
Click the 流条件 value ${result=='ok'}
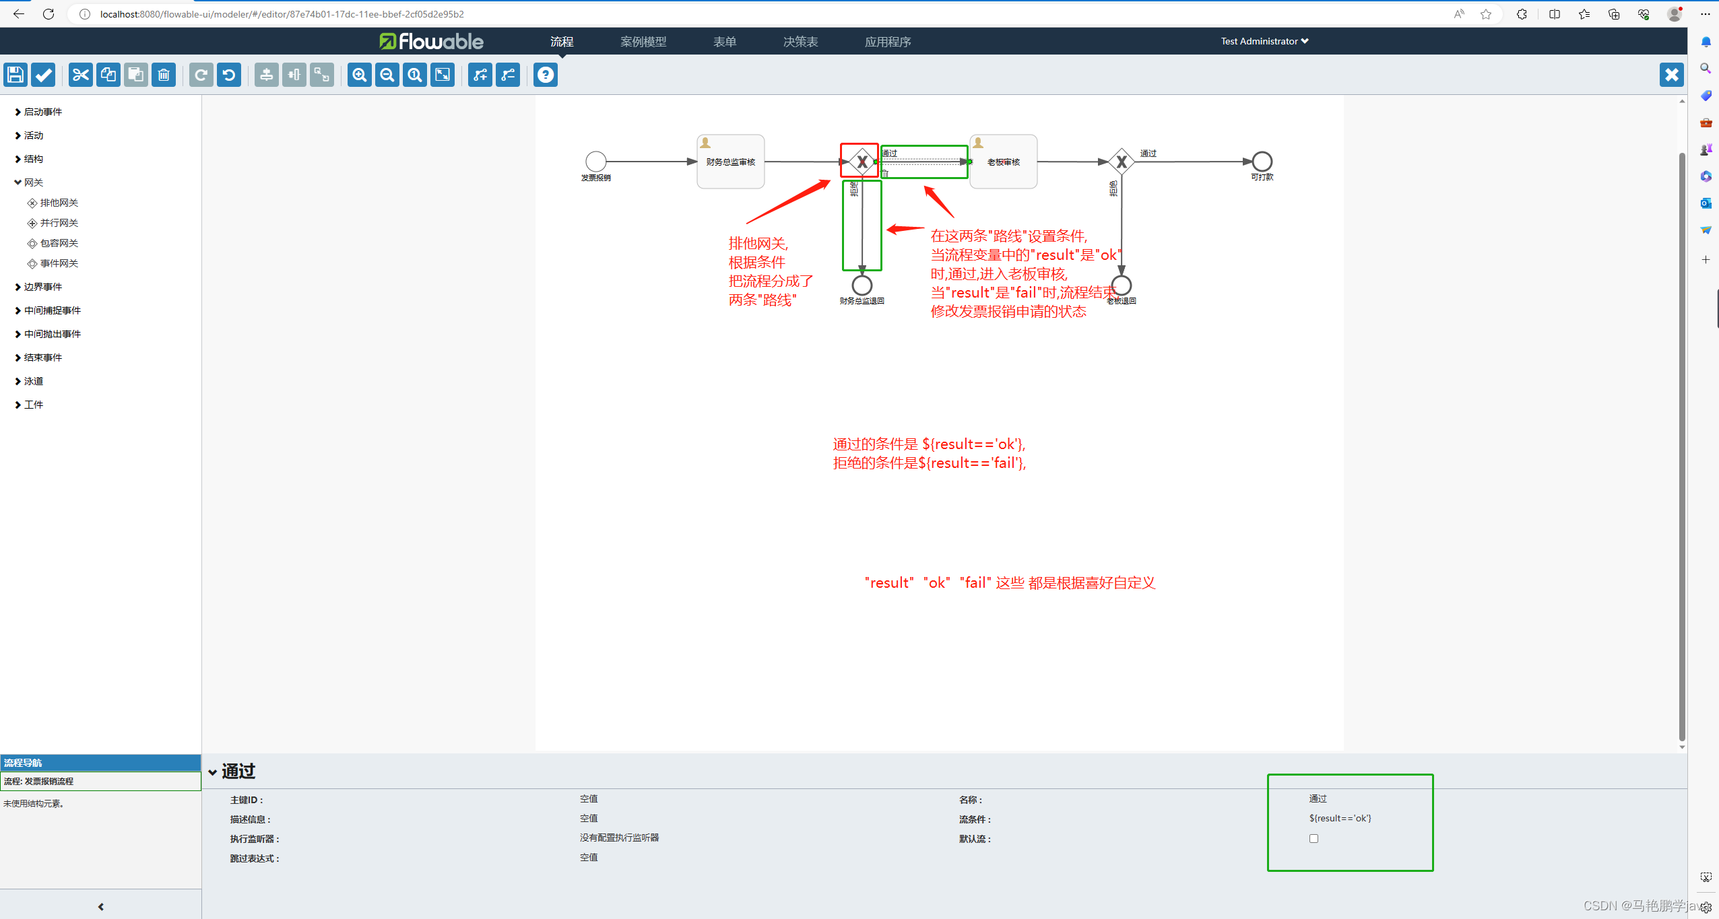[1340, 818]
